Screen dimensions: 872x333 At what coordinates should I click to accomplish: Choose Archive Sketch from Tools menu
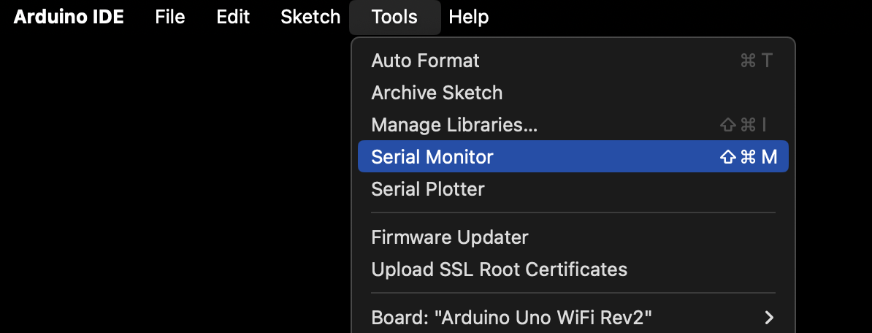coord(573,92)
